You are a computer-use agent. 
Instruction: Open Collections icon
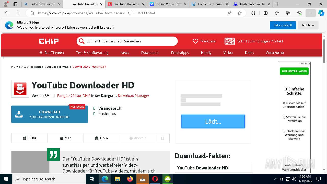pyautogui.click(x=288, y=13)
